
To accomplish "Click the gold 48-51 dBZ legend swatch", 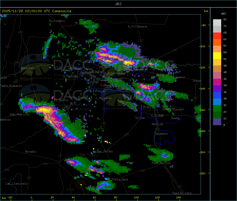I will (x=217, y=62).
